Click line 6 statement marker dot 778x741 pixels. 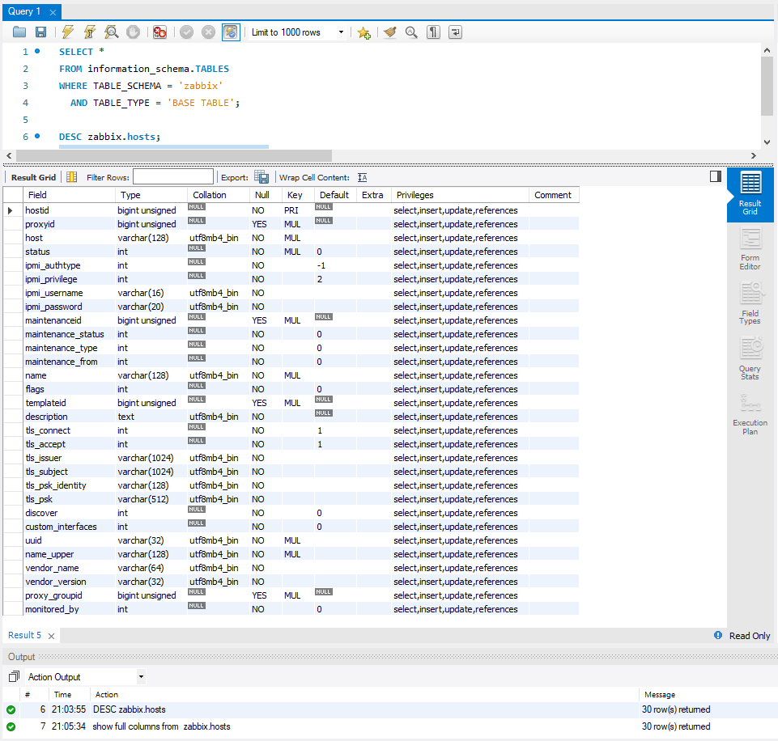(x=37, y=136)
